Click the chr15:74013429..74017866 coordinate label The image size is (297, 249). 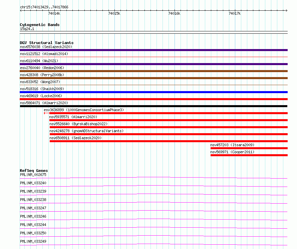click(44, 7)
